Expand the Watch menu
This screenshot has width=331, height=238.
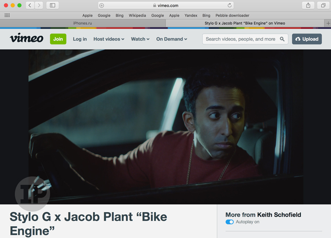click(x=140, y=39)
